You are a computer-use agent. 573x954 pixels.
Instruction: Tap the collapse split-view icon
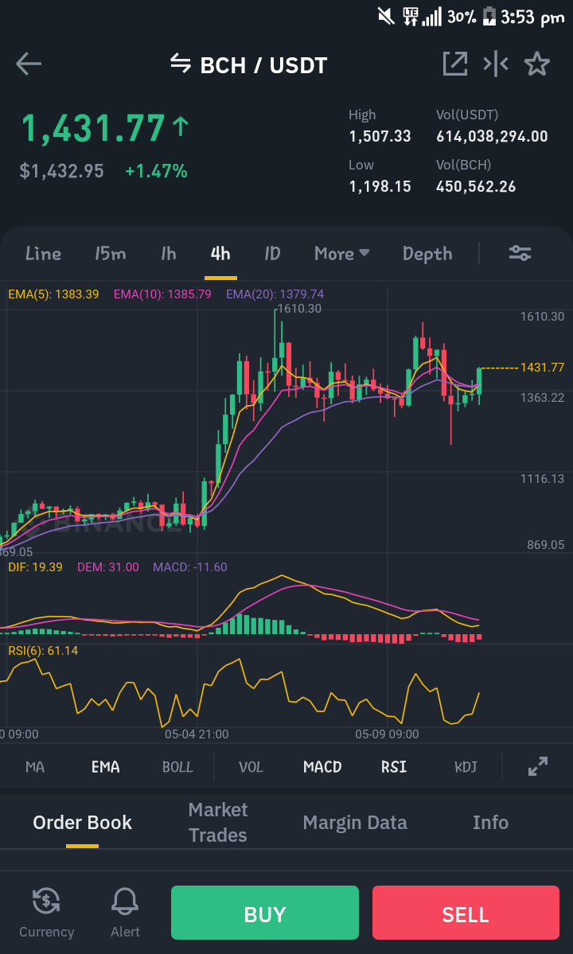pyautogui.click(x=496, y=64)
